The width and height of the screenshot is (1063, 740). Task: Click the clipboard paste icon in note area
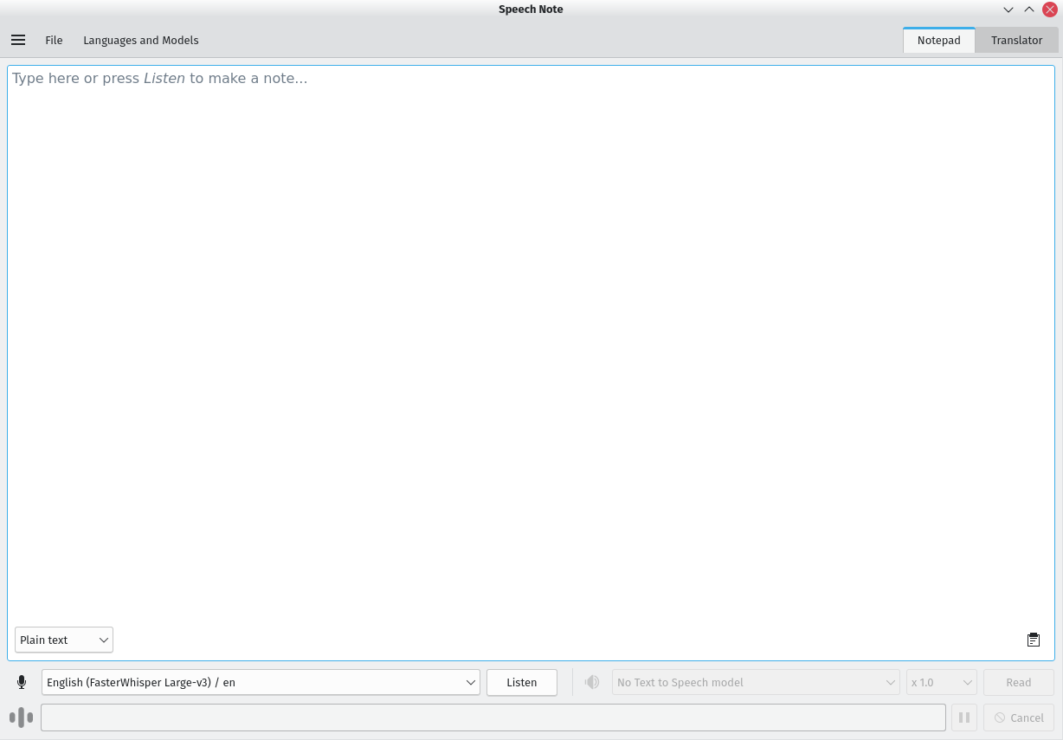(x=1034, y=640)
